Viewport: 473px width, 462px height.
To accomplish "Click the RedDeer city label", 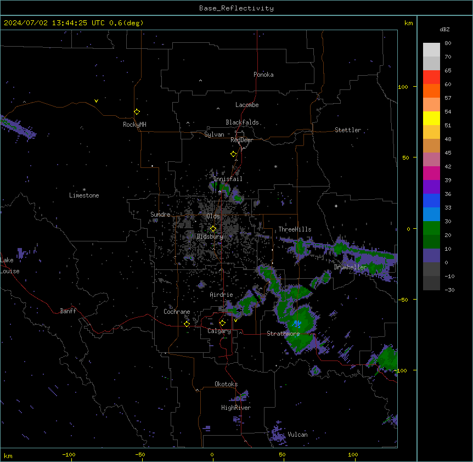I will pos(241,140).
